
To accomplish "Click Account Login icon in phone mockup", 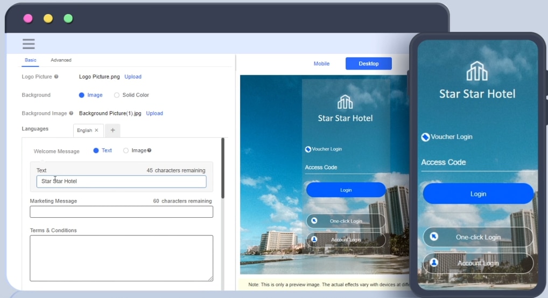I will point(434,262).
